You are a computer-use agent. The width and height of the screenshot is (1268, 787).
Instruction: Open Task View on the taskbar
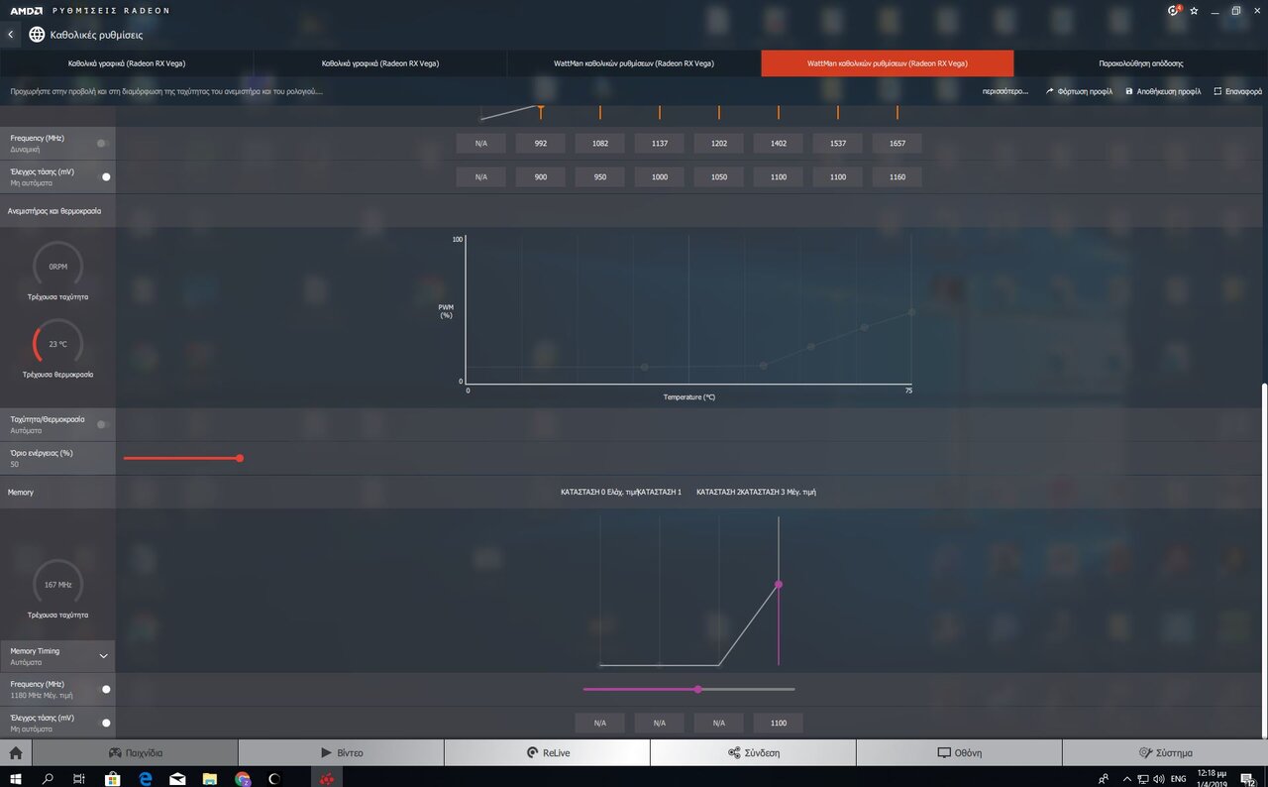click(x=79, y=778)
